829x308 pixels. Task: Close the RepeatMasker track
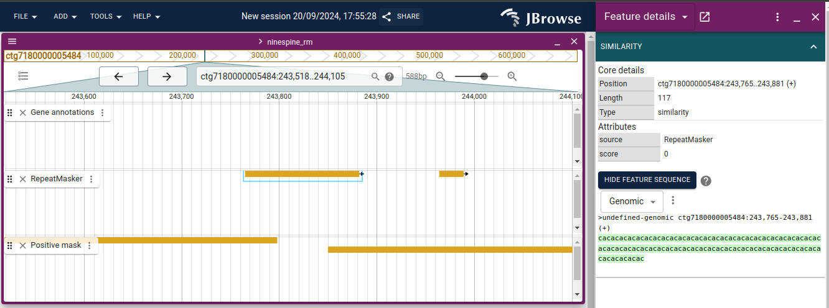pyautogui.click(x=22, y=179)
